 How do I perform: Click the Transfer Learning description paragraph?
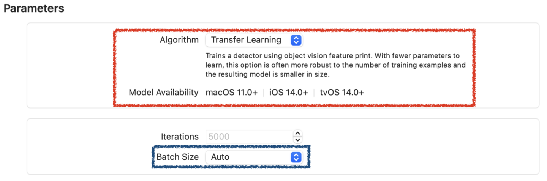pyautogui.click(x=334, y=65)
